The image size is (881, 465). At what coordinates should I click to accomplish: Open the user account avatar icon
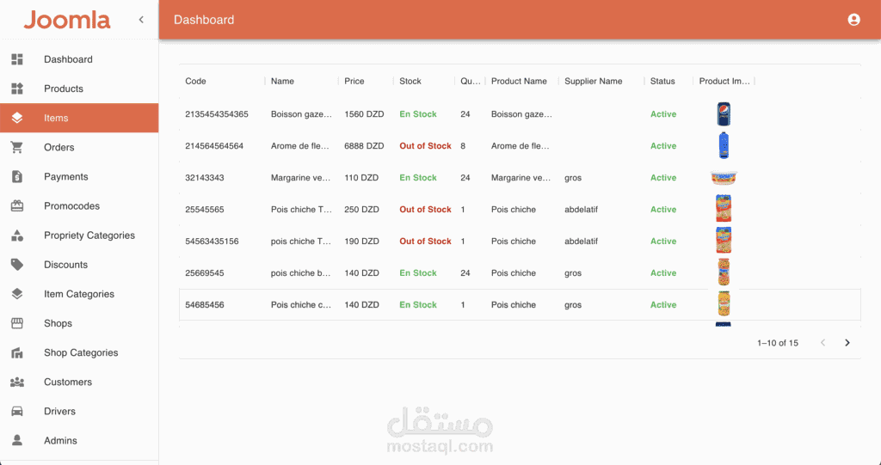click(x=853, y=20)
